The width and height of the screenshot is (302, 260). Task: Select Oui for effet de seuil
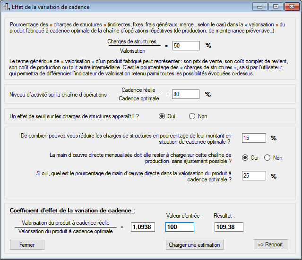(x=162, y=116)
